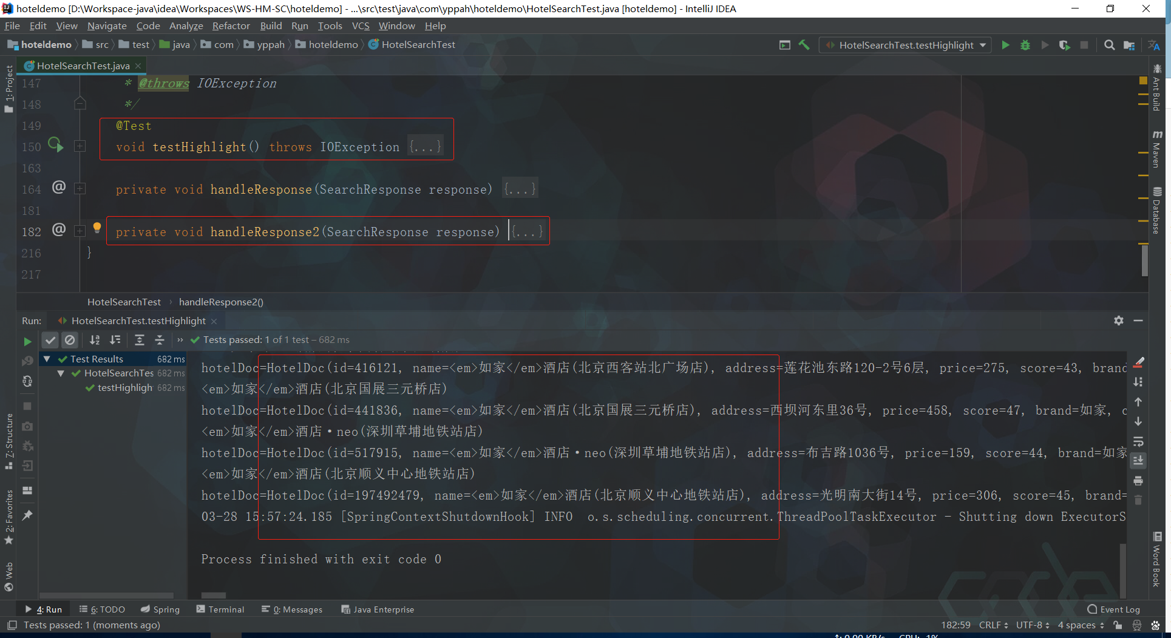Viewport: 1171px width, 638px height.
Task: Open the Navigate menu
Action: point(107,25)
